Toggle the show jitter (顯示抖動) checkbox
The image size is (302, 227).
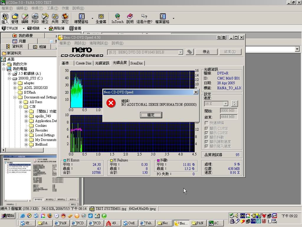tap(207, 137)
